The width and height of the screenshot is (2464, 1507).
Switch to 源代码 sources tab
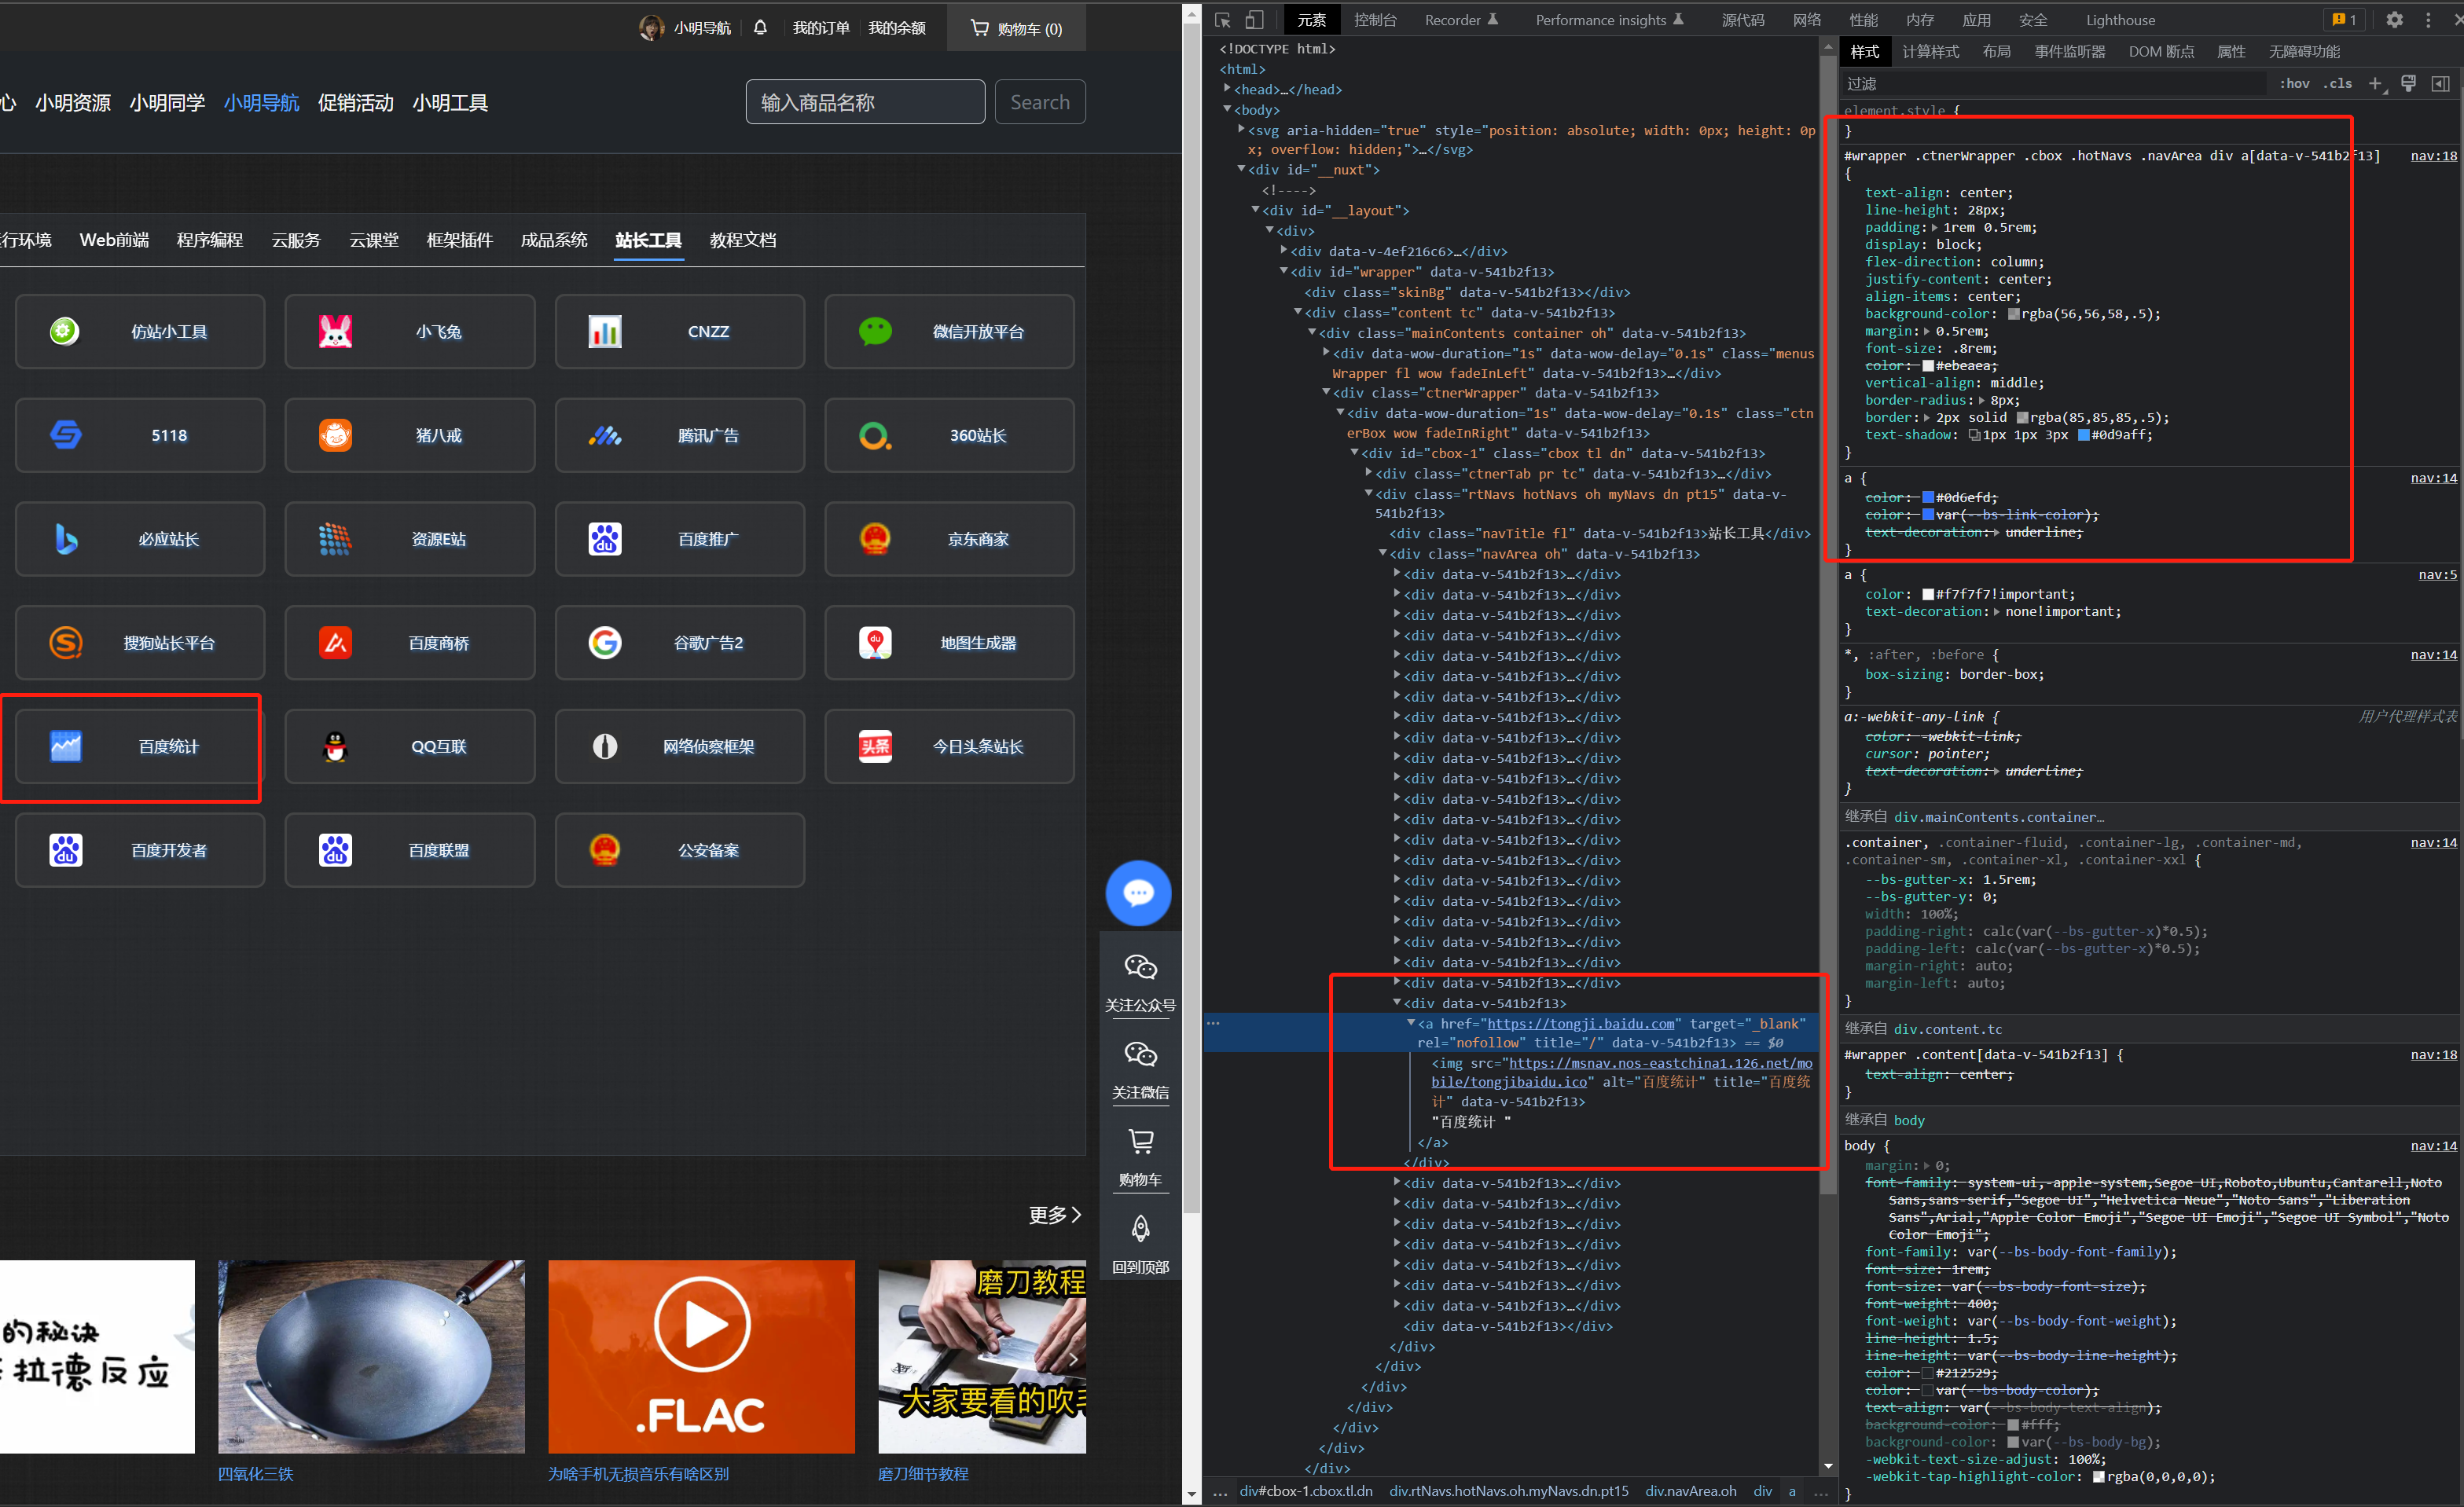1743,20
